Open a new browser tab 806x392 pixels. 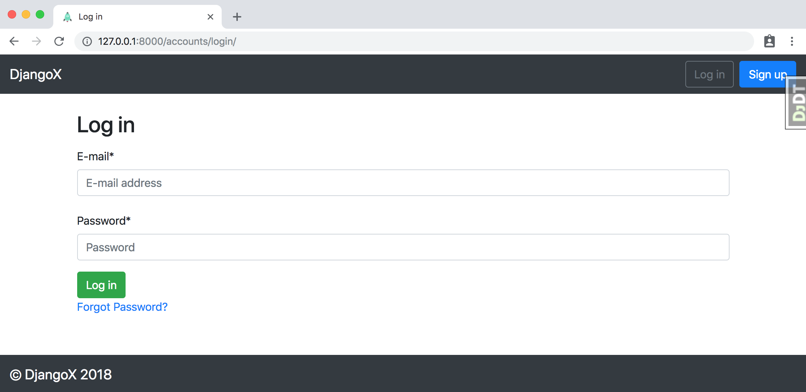[x=237, y=17]
